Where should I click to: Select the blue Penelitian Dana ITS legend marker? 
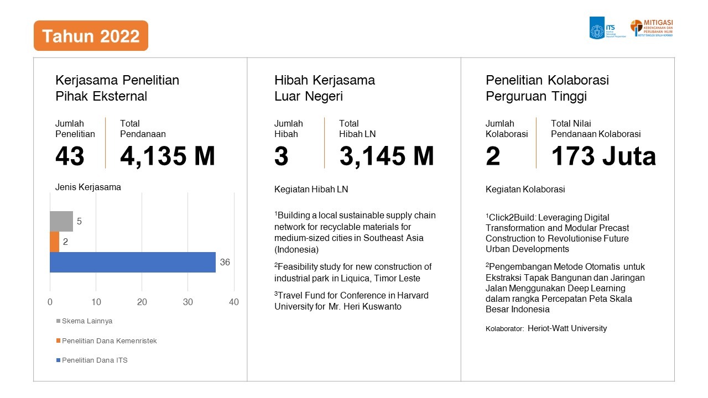pos(58,360)
